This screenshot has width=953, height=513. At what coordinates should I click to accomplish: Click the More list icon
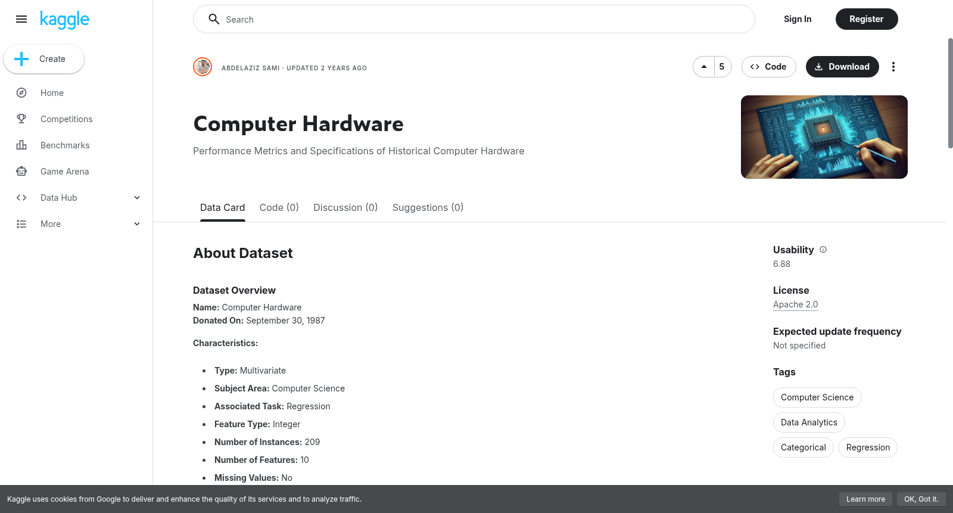pyautogui.click(x=21, y=224)
